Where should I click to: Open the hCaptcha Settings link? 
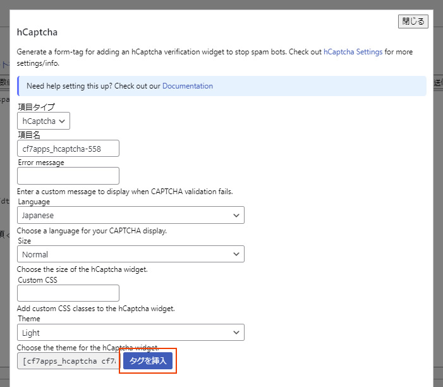353,52
